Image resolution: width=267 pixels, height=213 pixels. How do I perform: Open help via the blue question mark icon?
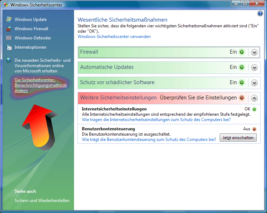click(x=260, y=13)
